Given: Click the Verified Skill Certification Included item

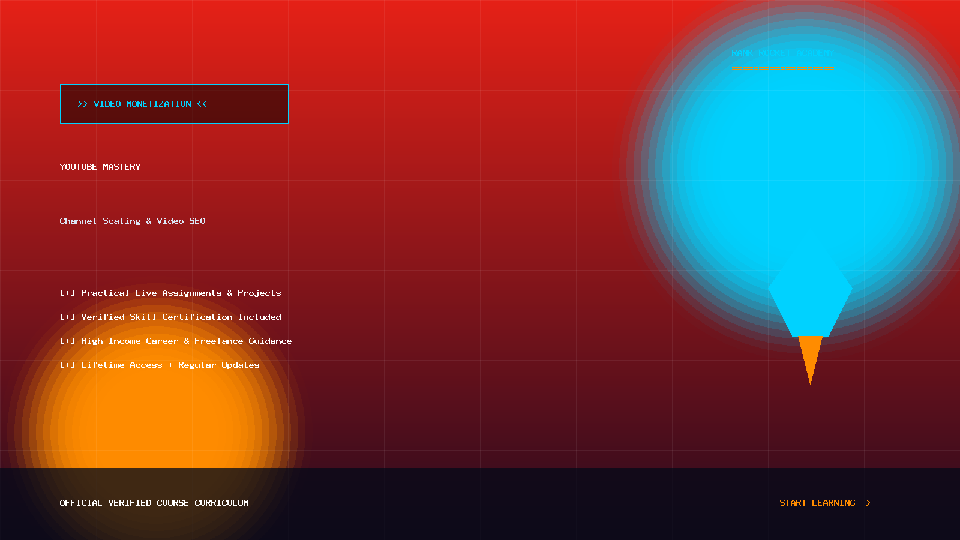Looking at the screenshot, I should [181, 317].
